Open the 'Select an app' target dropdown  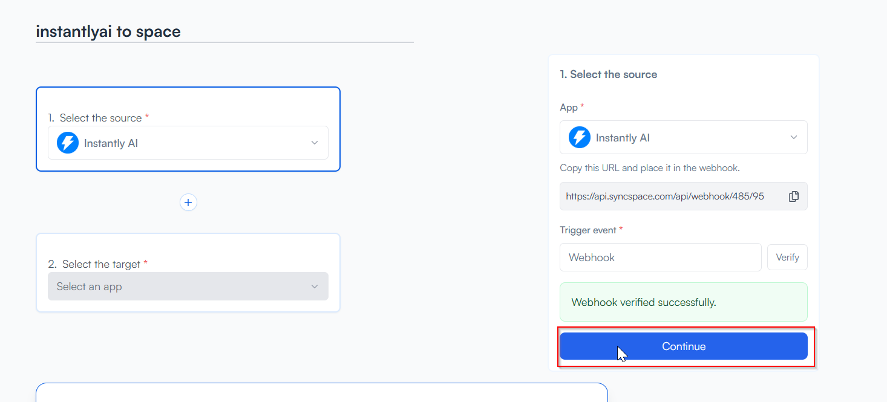pyautogui.click(x=182, y=287)
